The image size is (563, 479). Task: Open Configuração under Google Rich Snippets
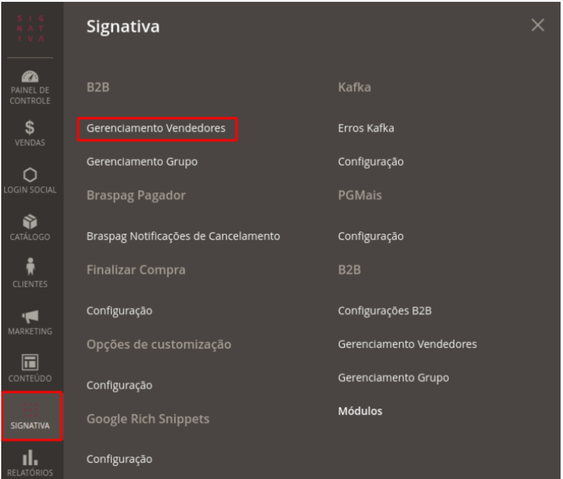(x=119, y=460)
